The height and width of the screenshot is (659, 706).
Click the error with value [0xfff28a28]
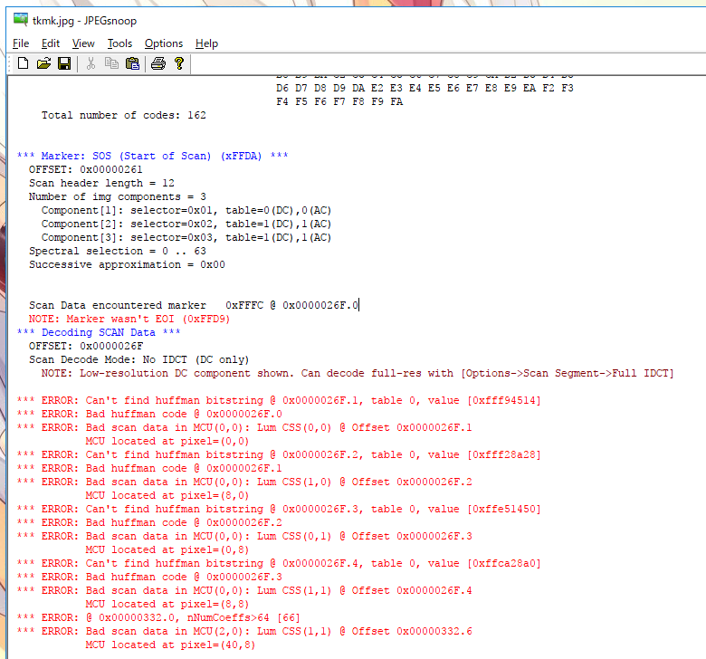coord(279,454)
